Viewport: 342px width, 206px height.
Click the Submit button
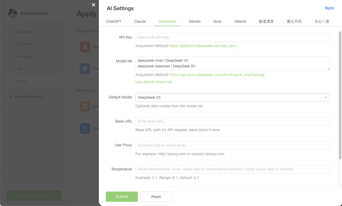tap(122, 197)
